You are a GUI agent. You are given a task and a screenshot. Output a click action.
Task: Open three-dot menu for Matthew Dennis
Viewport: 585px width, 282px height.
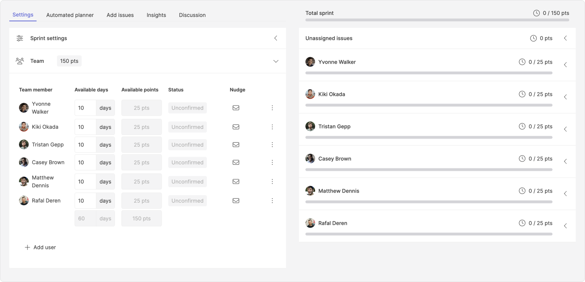pos(272,182)
